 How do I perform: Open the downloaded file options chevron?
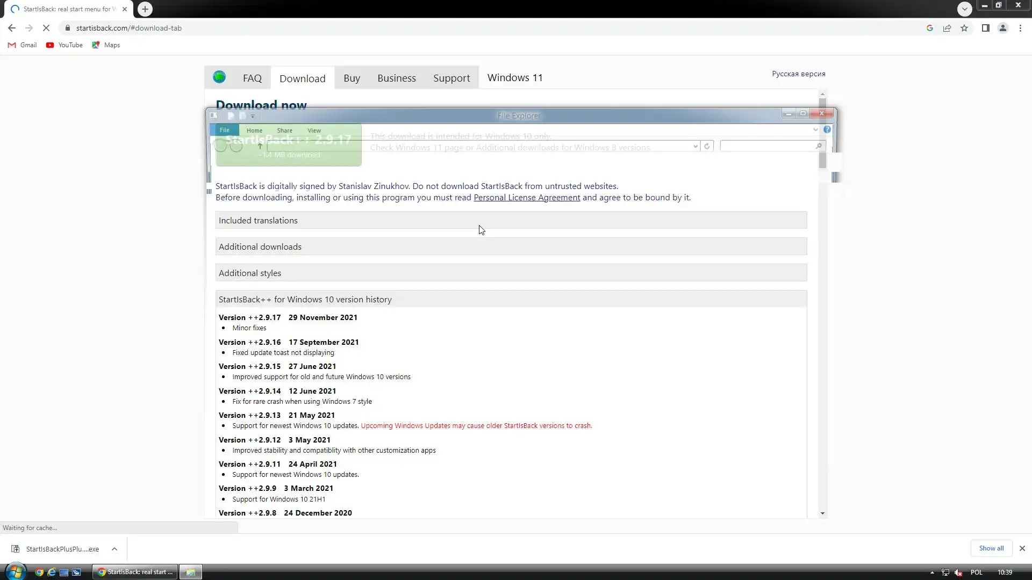click(114, 549)
